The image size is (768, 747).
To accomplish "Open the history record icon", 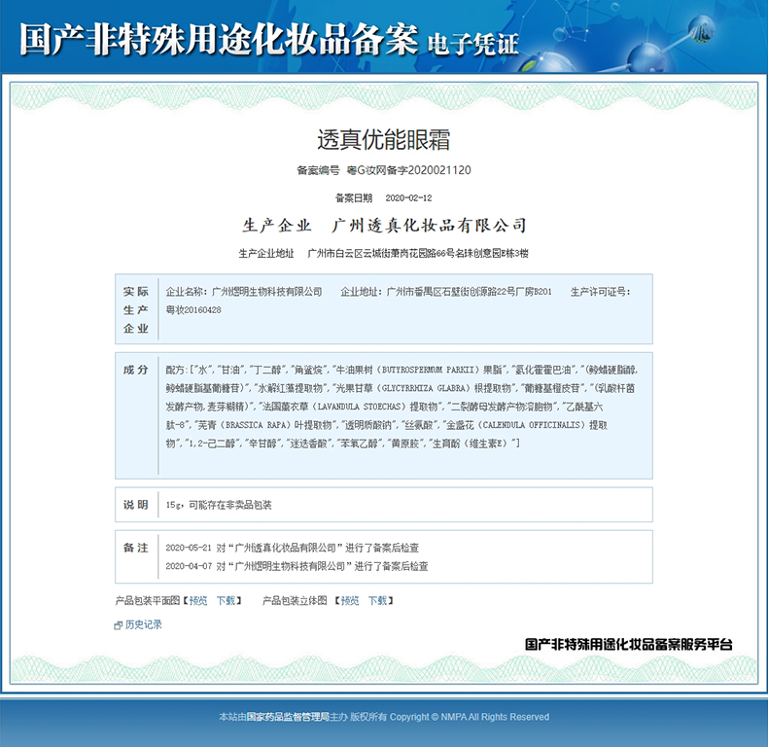I will coord(118,625).
